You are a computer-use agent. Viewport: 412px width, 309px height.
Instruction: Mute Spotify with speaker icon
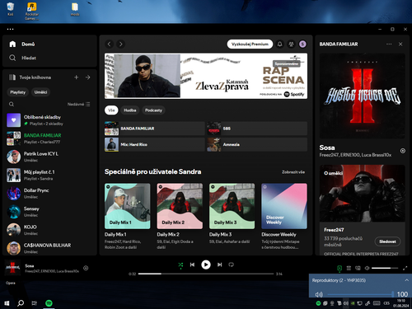click(367, 268)
